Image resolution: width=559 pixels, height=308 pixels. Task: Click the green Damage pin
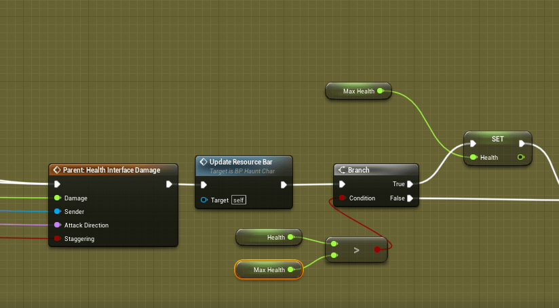[x=58, y=198]
